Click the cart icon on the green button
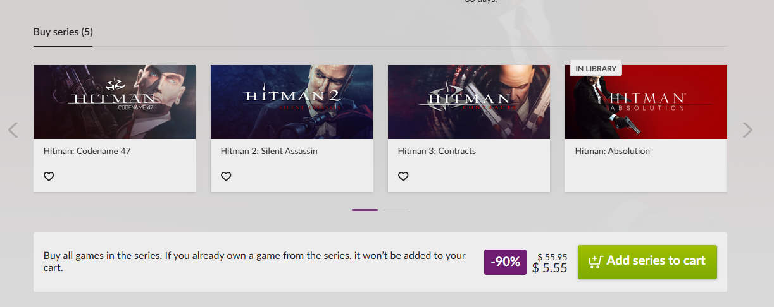The height and width of the screenshot is (307, 774). coord(595,261)
